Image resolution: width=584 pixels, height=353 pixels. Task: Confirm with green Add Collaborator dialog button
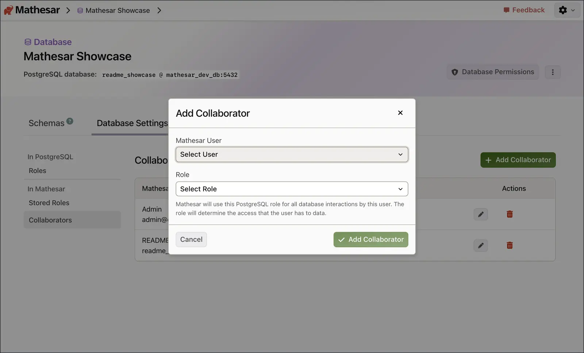click(371, 240)
